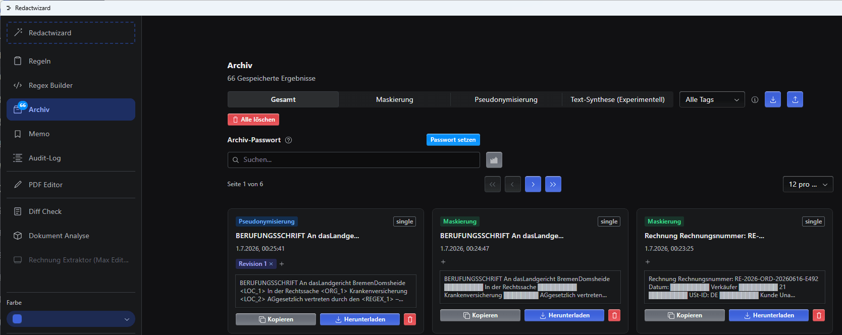Open the Text-Synthese (Experimentell) tab
This screenshot has height=335, width=842.
tap(617, 99)
